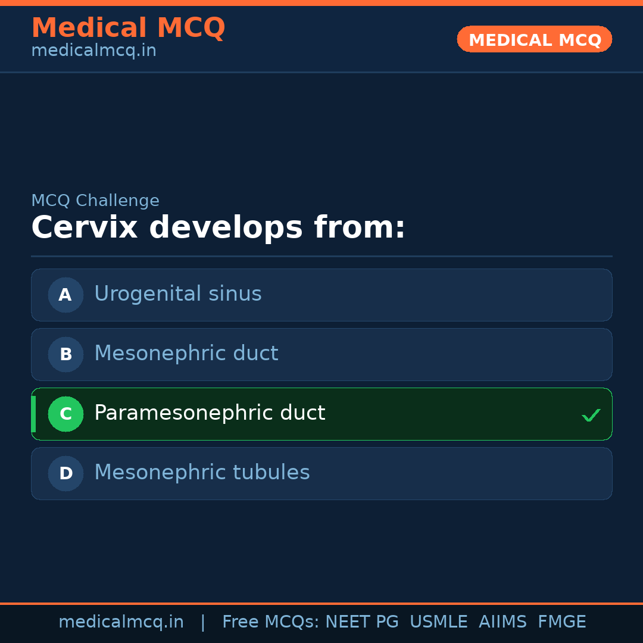Click the green letter C circle badge
This screenshot has height=643, width=643.
click(65, 414)
